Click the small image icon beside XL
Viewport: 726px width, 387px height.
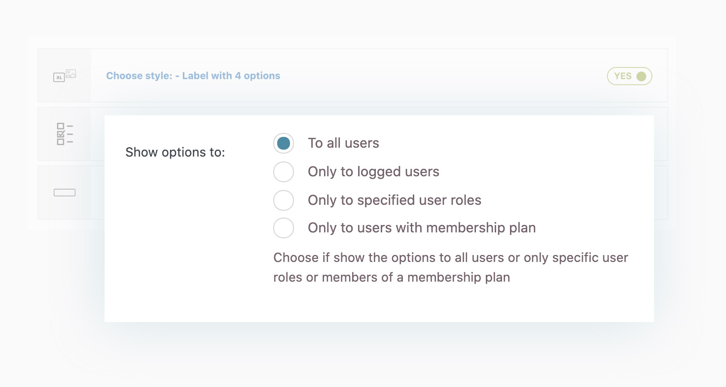[71, 74]
